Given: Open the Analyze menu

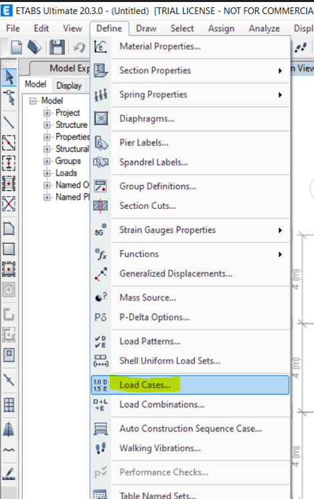Looking at the screenshot, I should [264, 29].
